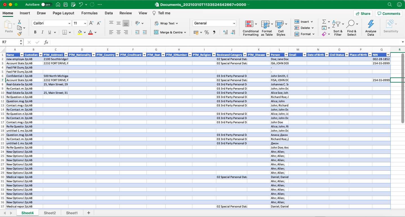Click the Clear eraser icon
Screen dimensions: 405x217
pyautogui.click(x=324, y=34)
